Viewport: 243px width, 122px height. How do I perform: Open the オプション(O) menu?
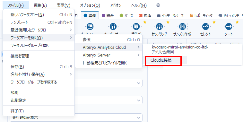pyautogui.click(x=90, y=5)
